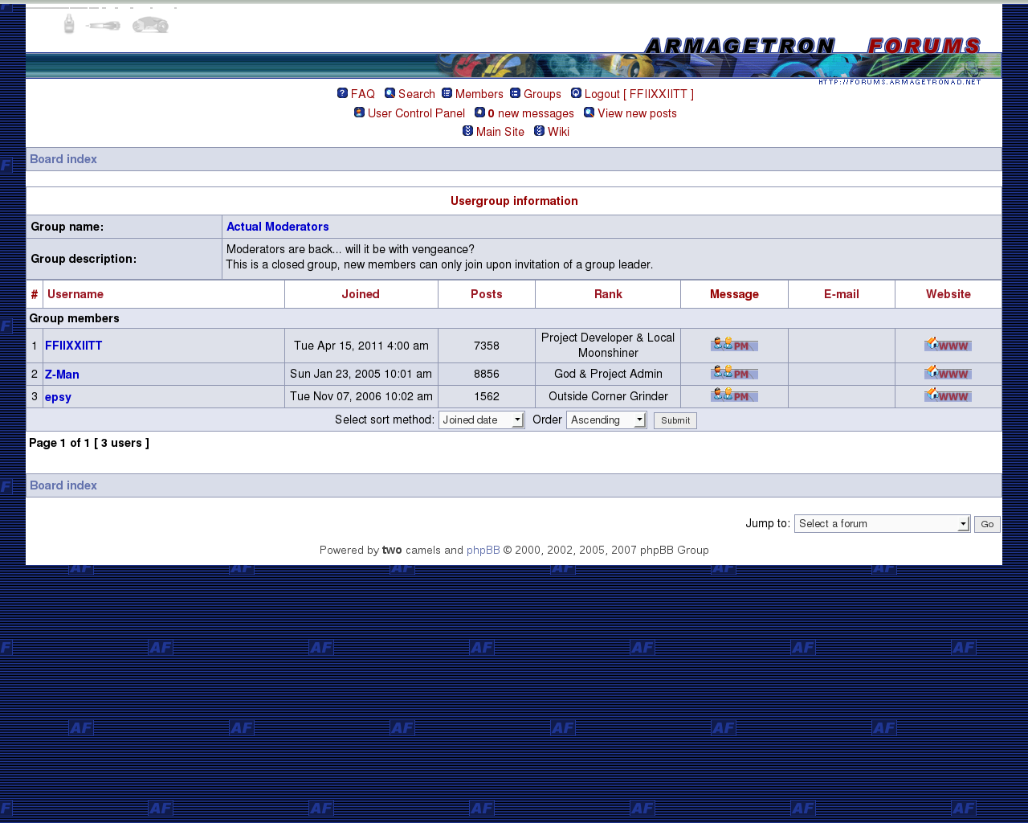The image size is (1028, 823).
Task: Open the Board index link at the top
Action: tap(63, 159)
